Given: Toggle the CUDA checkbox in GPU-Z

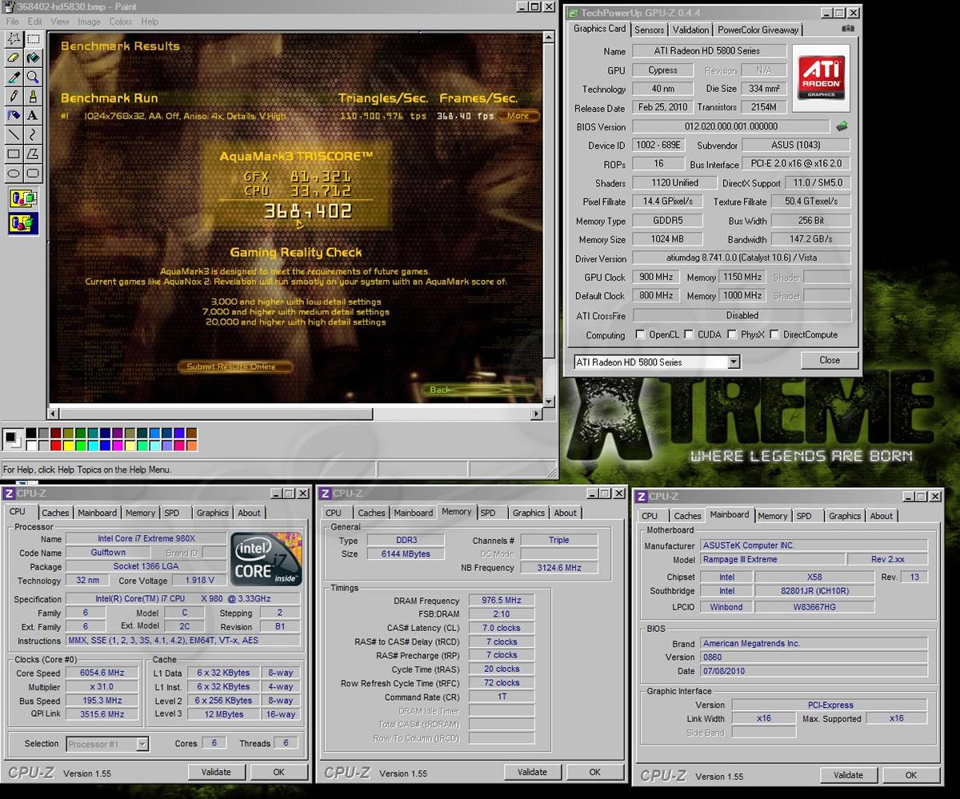Looking at the screenshot, I should pos(689,335).
